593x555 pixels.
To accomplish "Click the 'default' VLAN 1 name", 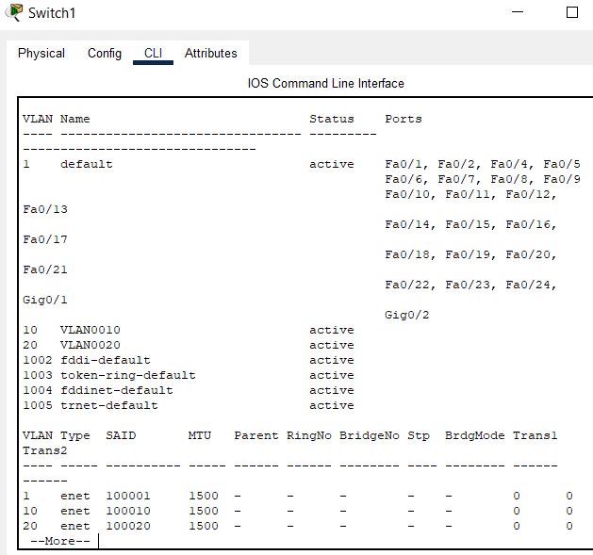I will pos(86,165).
